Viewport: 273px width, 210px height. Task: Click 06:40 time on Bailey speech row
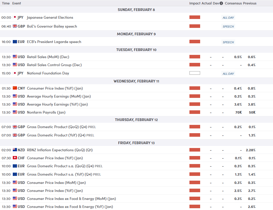[6, 26]
